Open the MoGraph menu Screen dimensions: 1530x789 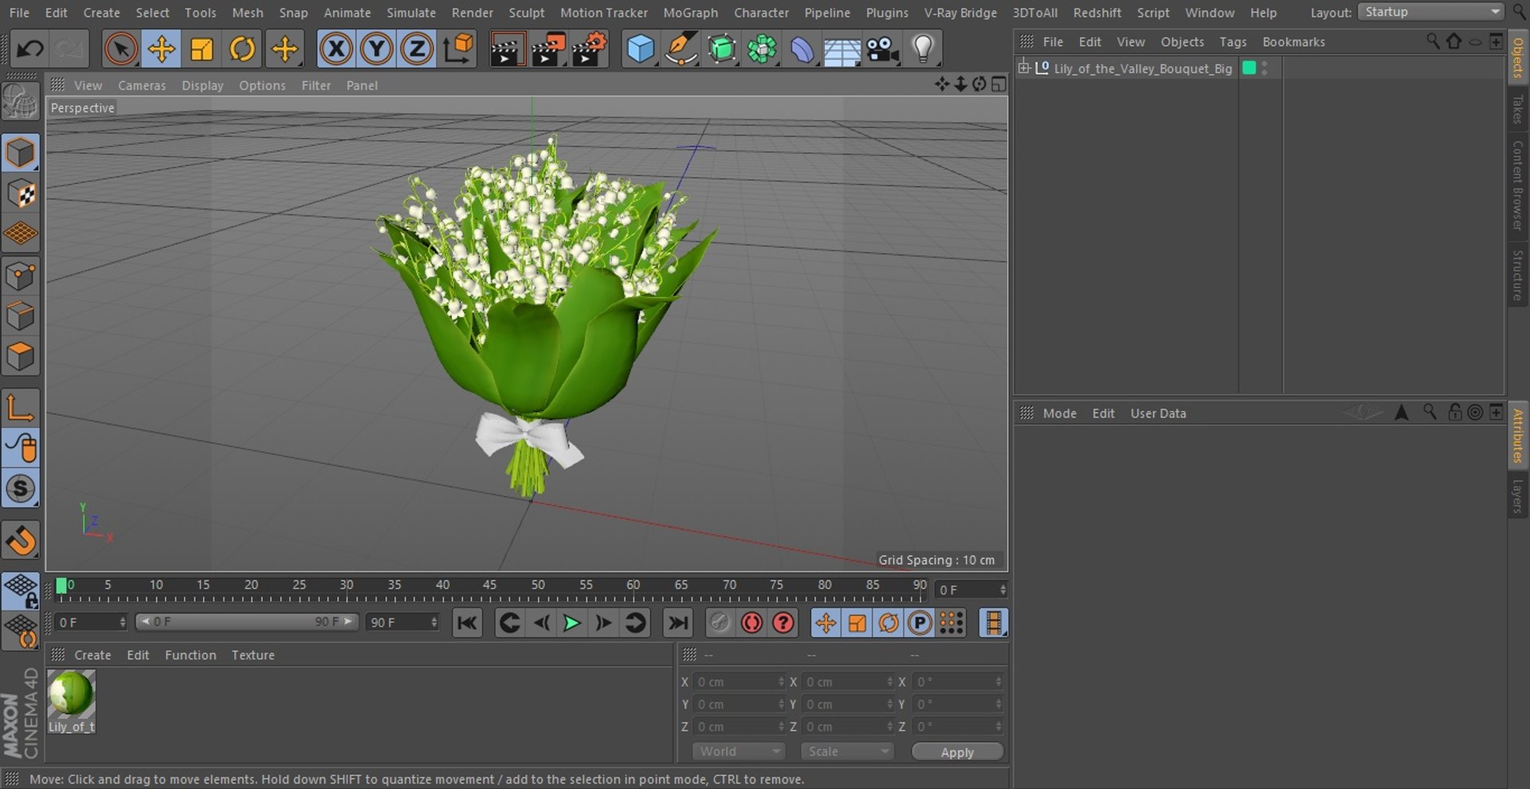point(690,13)
